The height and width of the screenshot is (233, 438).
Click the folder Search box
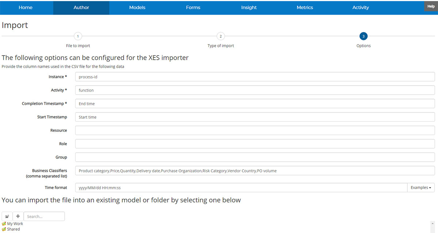44,216
